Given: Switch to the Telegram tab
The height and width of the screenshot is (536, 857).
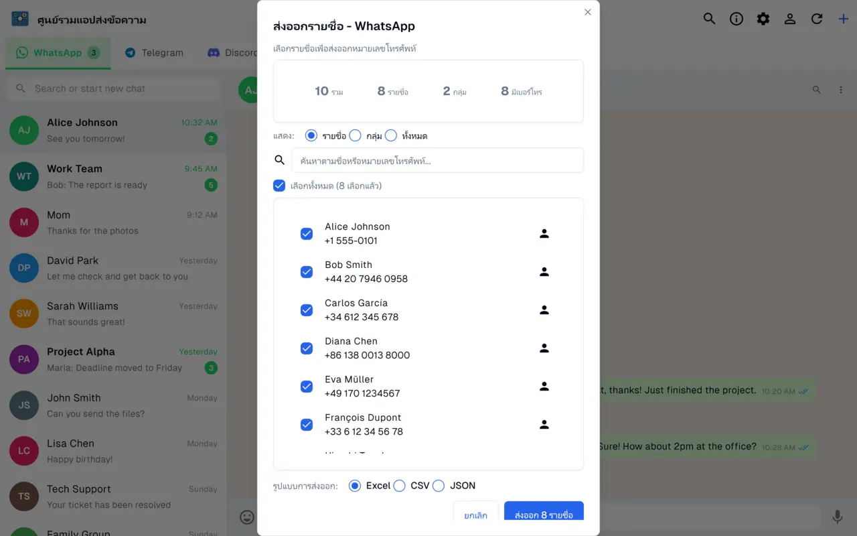Looking at the screenshot, I should [154, 53].
